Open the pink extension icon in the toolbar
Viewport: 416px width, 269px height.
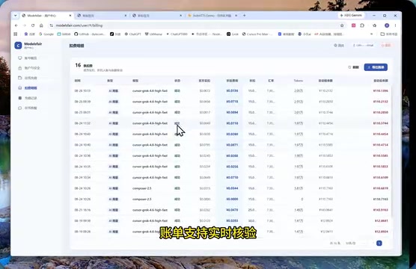click(353, 25)
